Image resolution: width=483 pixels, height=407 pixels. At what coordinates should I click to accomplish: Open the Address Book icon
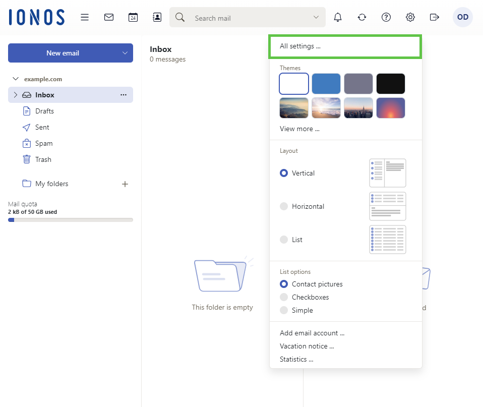click(x=157, y=17)
